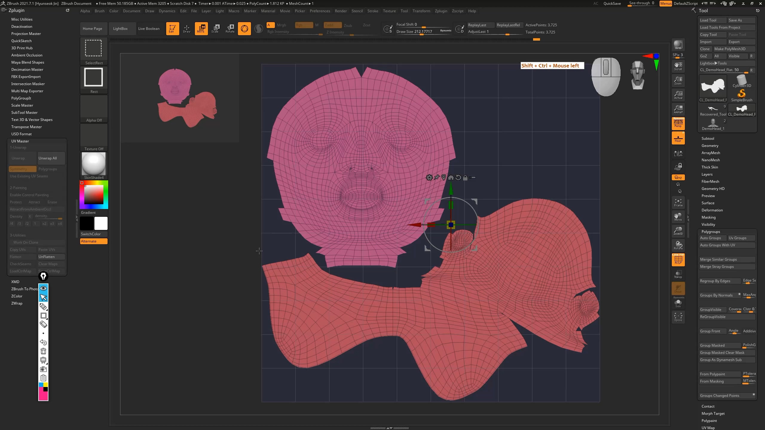Viewport: 765px width, 430px height.
Task: Toggle PolyF line fill display
Action: click(678, 259)
